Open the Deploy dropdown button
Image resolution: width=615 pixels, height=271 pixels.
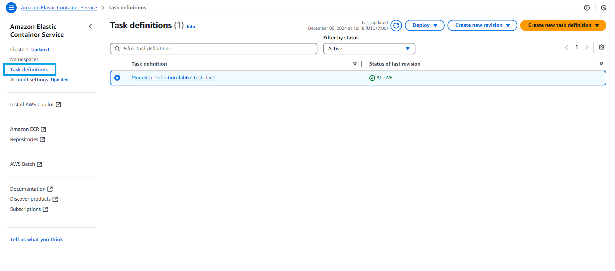(x=424, y=25)
